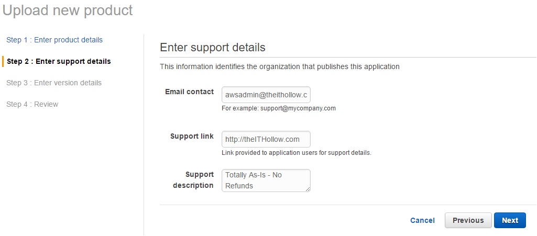Click the orange active step indicator bar

tap(3, 61)
